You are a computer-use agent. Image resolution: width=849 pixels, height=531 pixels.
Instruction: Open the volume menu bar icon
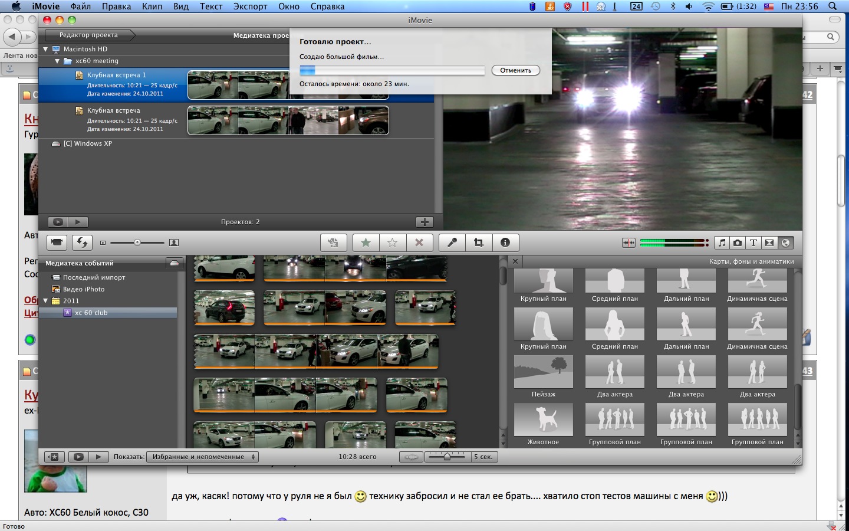click(689, 6)
